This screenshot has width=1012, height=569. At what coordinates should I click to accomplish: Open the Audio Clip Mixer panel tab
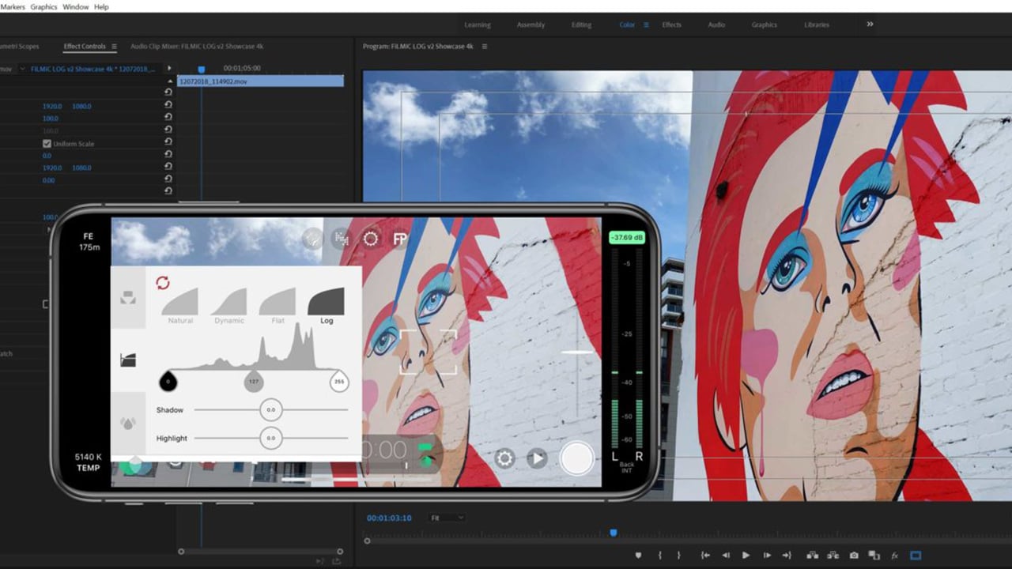tap(197, 47)
